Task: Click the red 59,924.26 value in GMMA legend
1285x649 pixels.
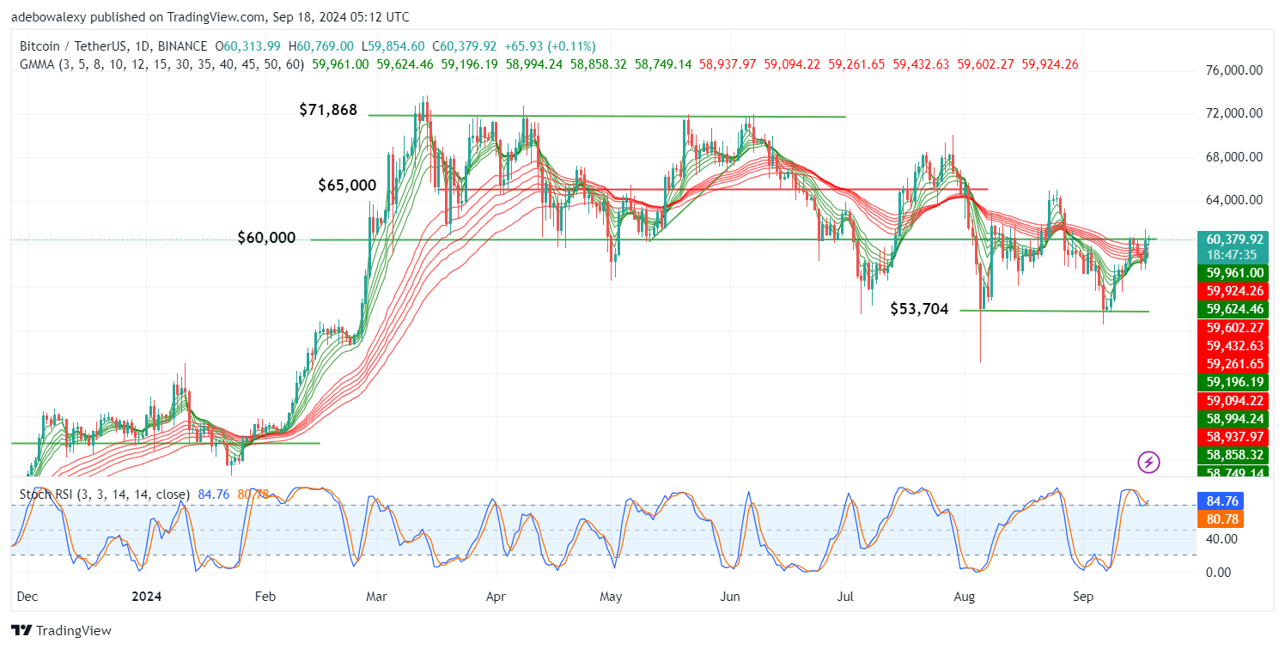Action: point(1049,64)
